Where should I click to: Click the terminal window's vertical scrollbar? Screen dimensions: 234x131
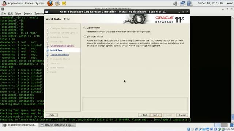[x=233, y=69]
